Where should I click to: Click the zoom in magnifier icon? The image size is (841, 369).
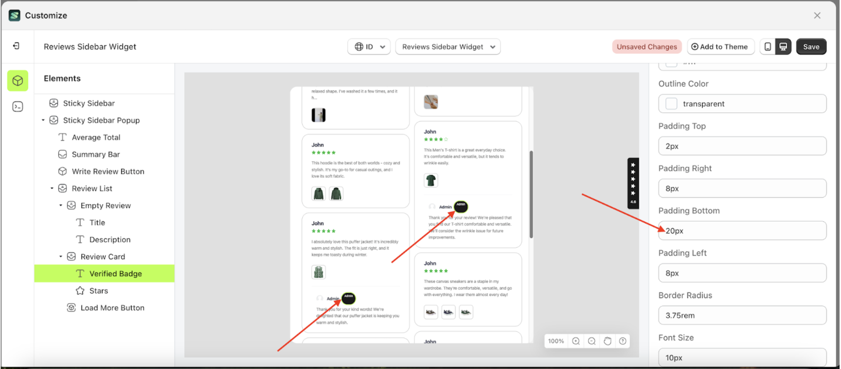click(x=575, y=341)
